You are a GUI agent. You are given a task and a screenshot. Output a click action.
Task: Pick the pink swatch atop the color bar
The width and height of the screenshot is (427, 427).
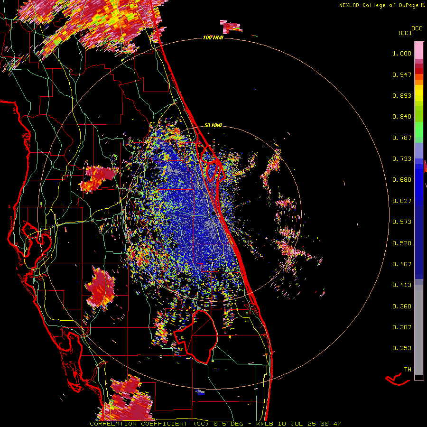(419, 50)
